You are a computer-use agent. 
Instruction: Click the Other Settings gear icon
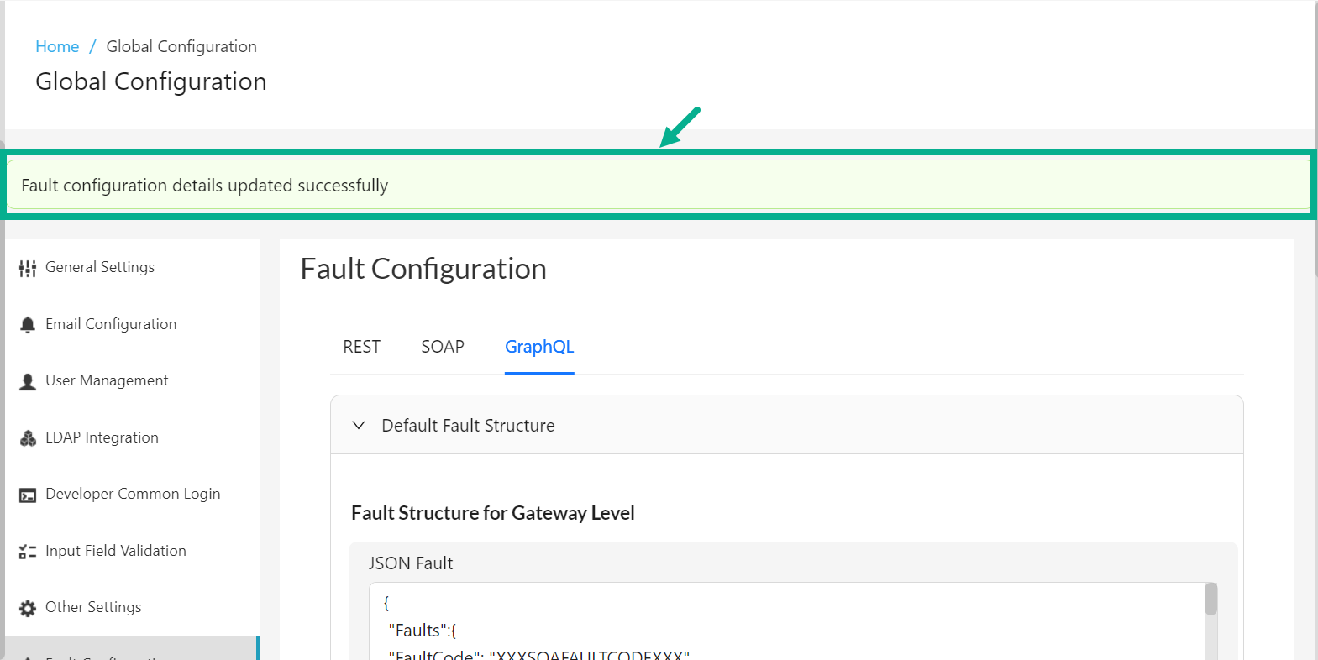(x=28, y=607)
